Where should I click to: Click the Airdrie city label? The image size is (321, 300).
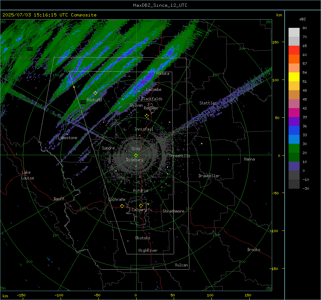141,190
